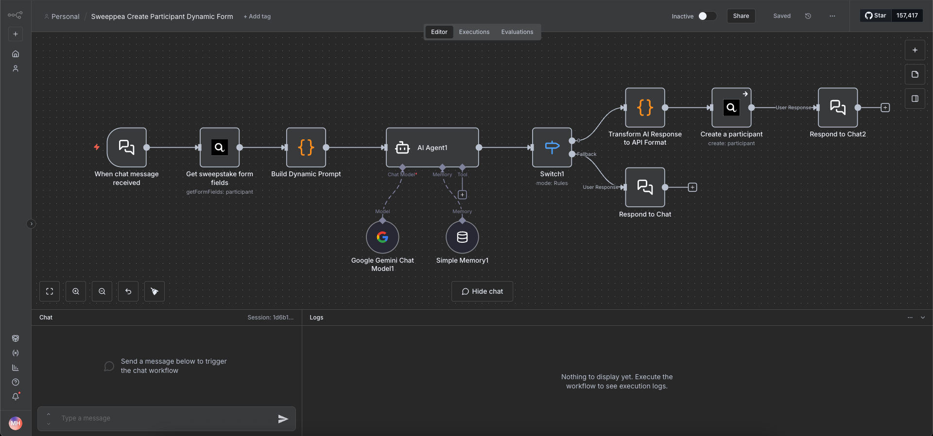The width and height of the screenshot is (933, 436).
Task: Click the 157,417 star count
Action: click(907, 16)
